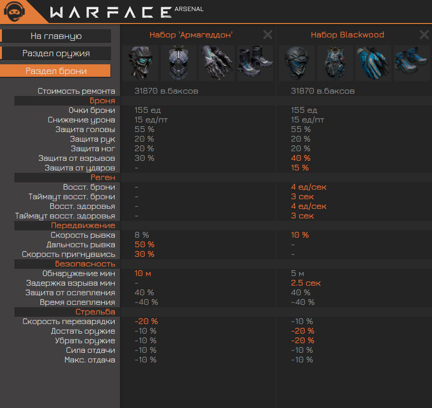Click the Задержка взрыва мин label
The height and width of the screenshot is (408, 432).
click(x=71, y=283)
